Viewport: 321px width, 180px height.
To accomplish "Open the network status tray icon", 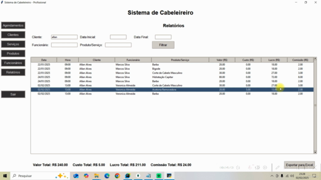I will point(287,176).
